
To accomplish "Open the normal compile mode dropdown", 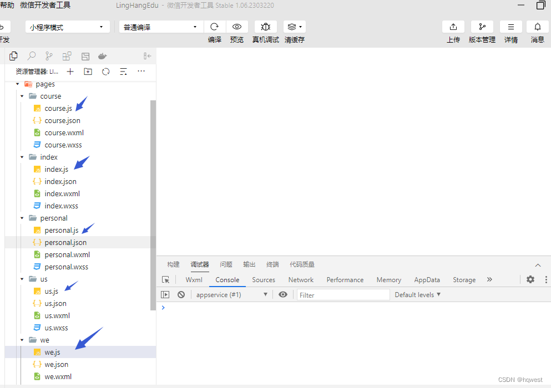I will [161, 27].
